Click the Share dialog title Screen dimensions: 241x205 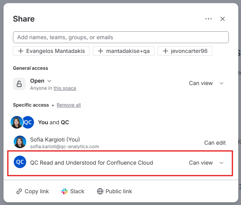pos(24,19)
